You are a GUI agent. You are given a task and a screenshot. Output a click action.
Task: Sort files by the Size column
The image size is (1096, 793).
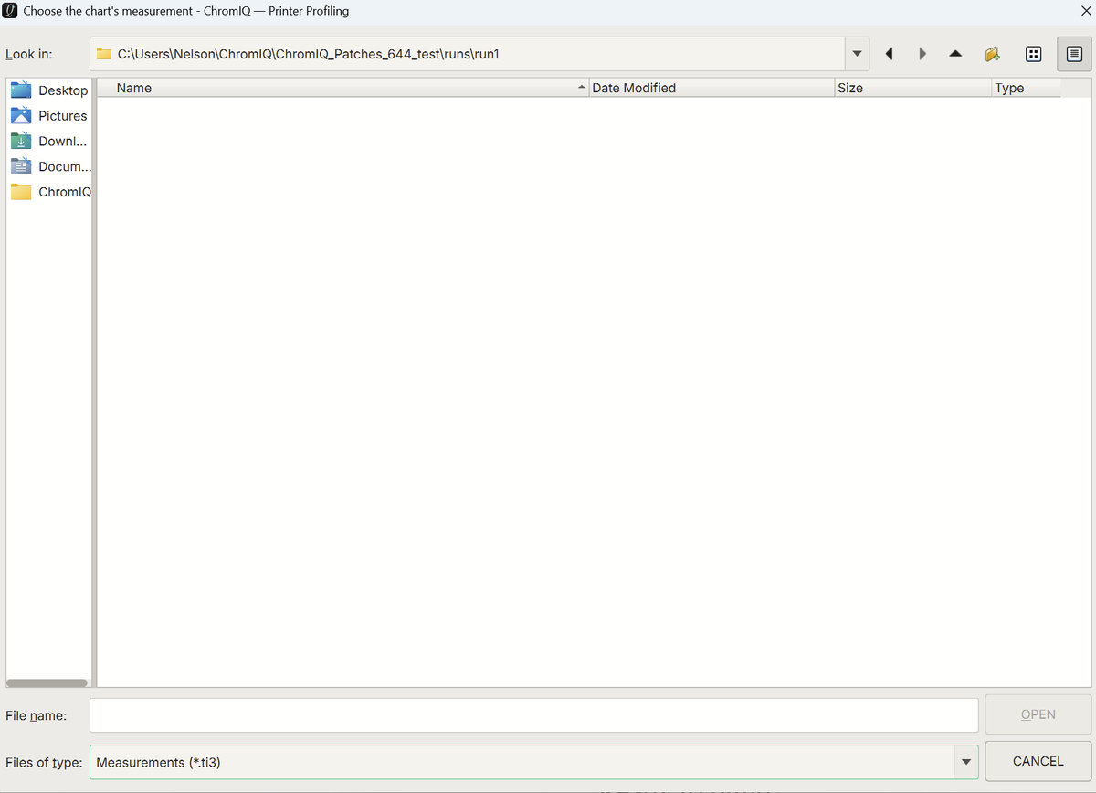pos(912,88)
